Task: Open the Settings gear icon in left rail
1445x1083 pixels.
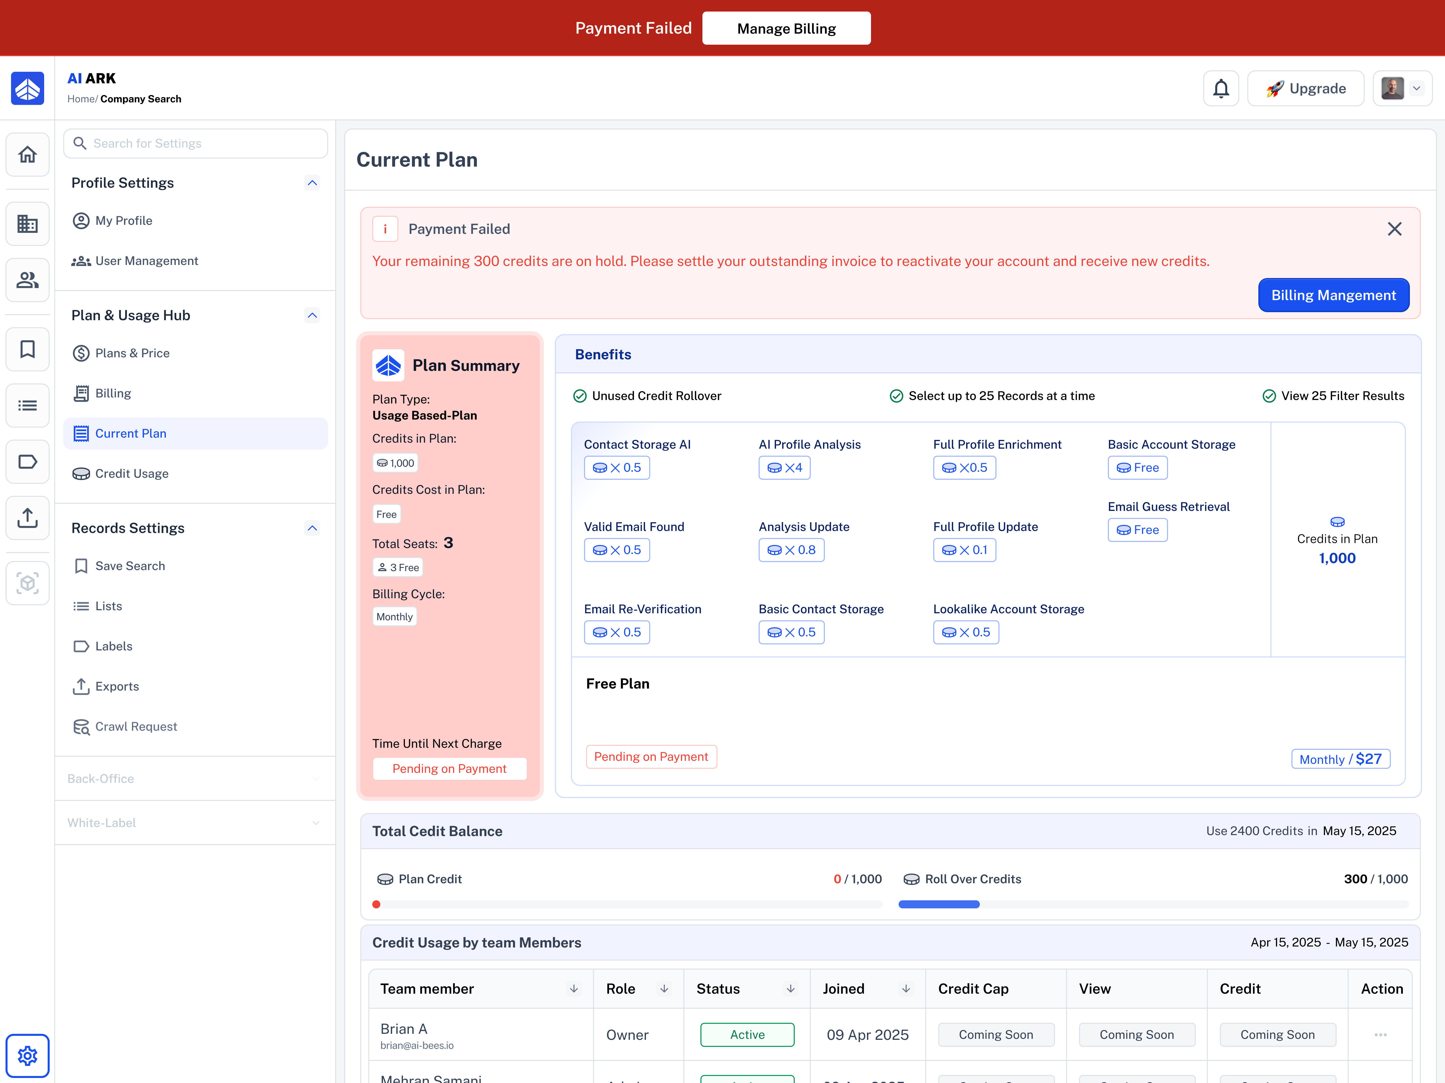Action: coord(27,1056)
